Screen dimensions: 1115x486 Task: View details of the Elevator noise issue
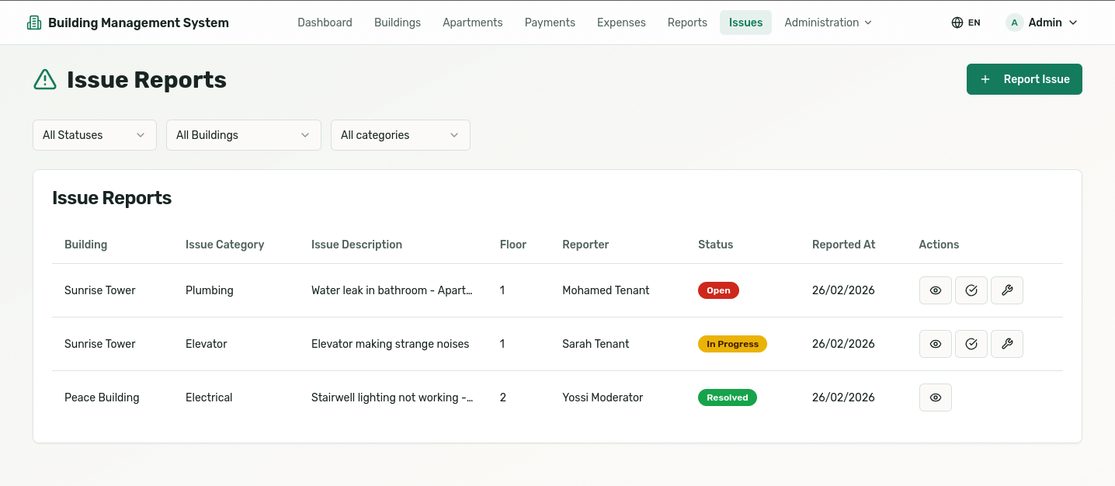click(x=935, y=344)
